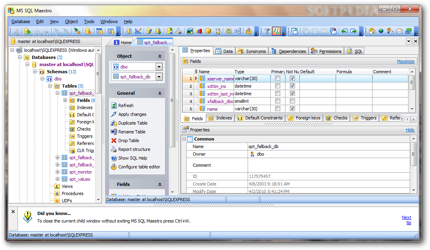Click the Hide link in Properties header

coord(410,130)
